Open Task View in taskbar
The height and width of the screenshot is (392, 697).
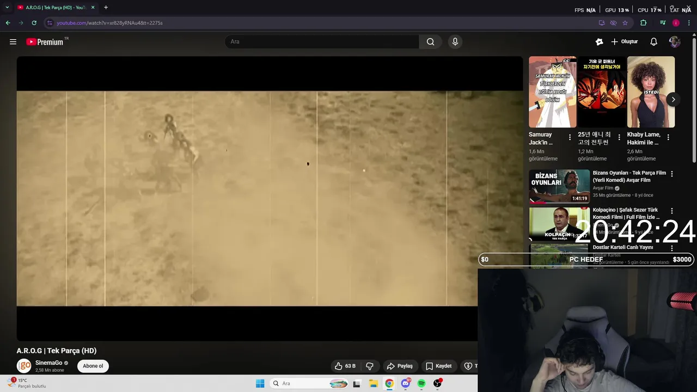tap(357, 383)
